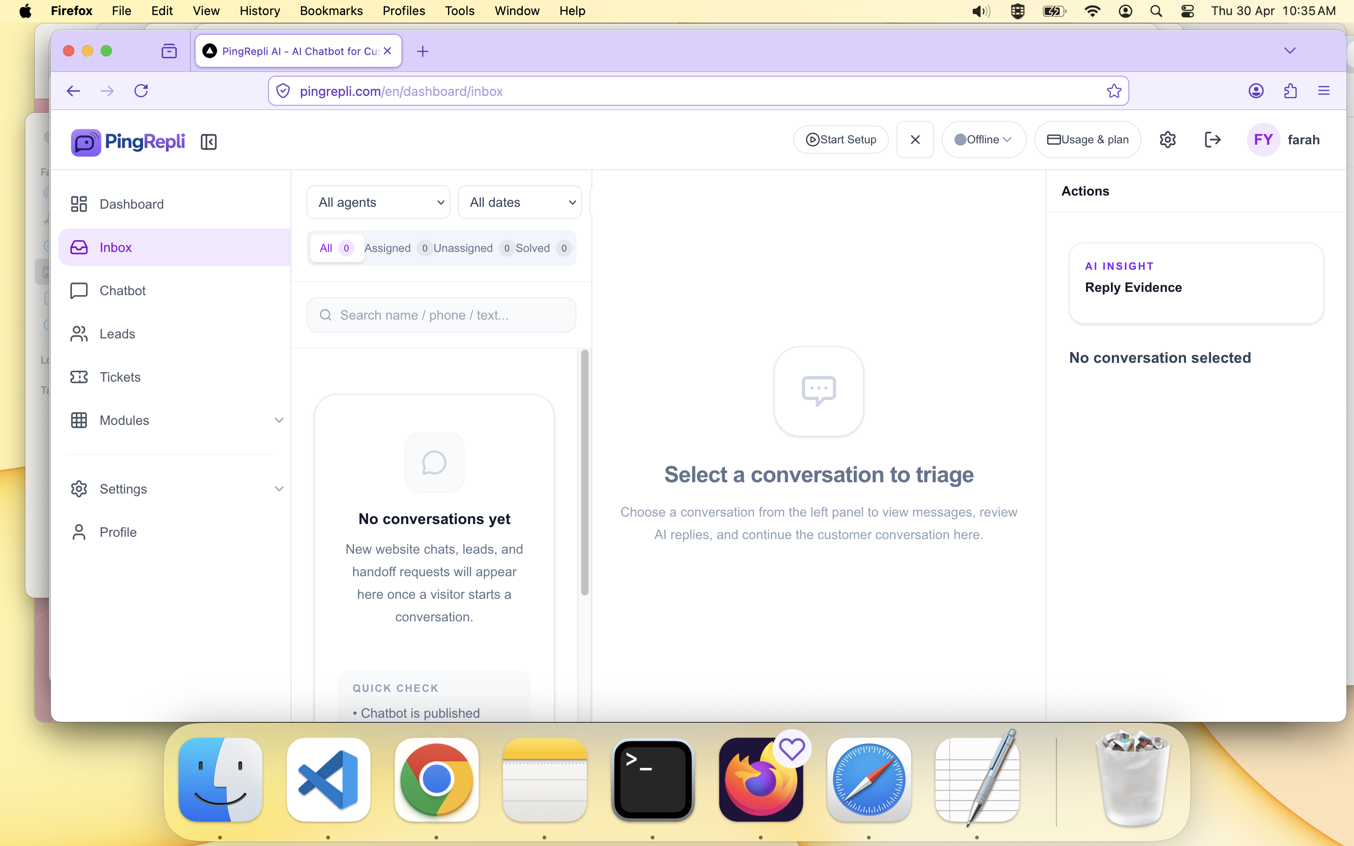Viewport: 1354px width, 846px height.
Task: Click the conversation list scrollbar
Action: (x=585, y=473)
